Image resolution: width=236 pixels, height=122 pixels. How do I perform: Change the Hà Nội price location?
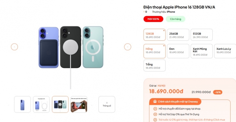pyautogui.click(x=161, y=86)
